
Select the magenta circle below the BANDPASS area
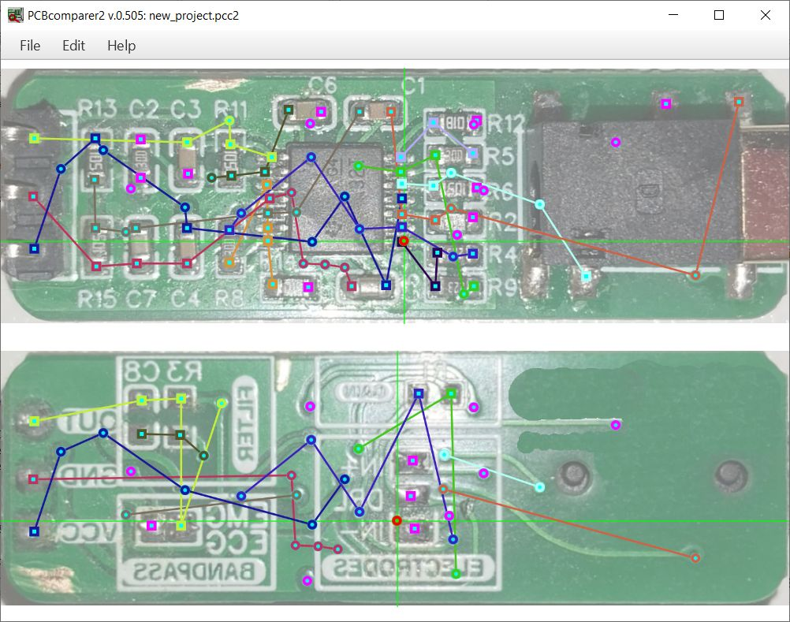click(x=307, y=581)
